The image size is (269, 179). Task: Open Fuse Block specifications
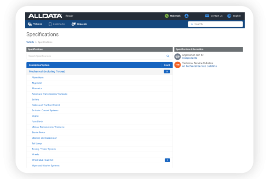pyautogui.click(x=37, y=122)
